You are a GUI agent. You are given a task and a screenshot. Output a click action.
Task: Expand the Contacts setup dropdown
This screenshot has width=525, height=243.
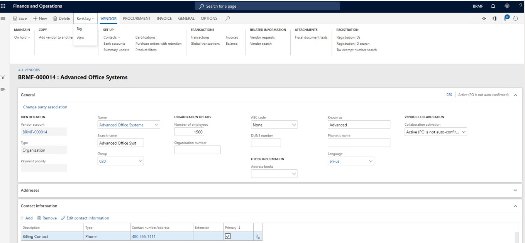[x=112, y=37]
